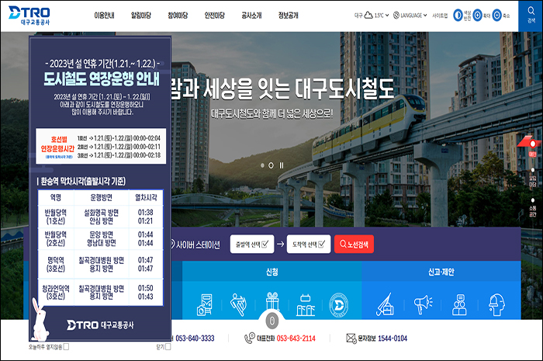543x361 pixels.
Task: Click the running person icon
Action: pyautogui.click(x=238, y=304)
